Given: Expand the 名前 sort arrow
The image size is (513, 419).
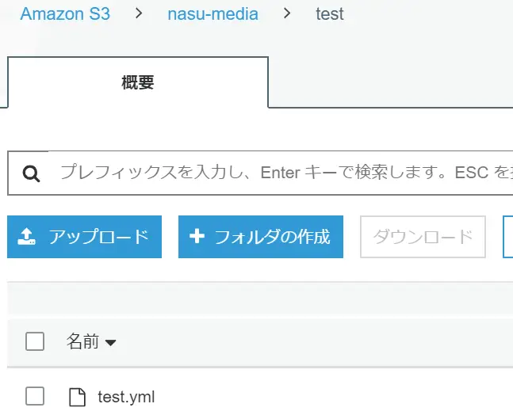Looking at the screenshot, I should tap(110, 342).
